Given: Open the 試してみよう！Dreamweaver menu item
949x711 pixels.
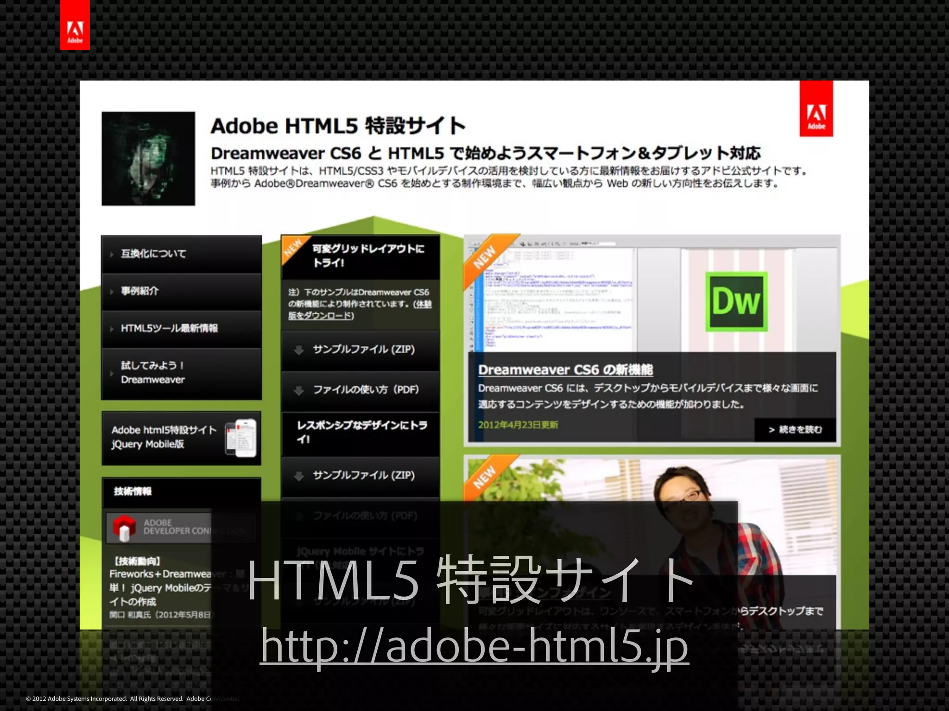Looking at the screenshot, I should (x=181, y=373).
